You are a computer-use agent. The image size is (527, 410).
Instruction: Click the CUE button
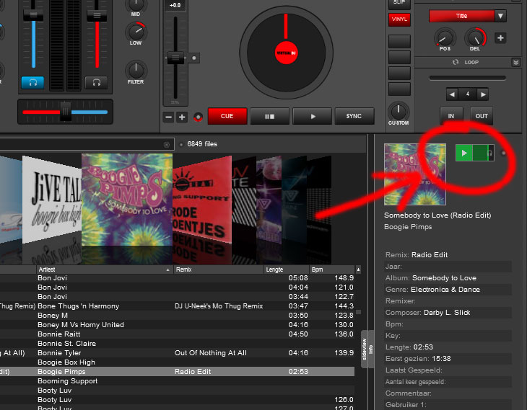(227, 116)
